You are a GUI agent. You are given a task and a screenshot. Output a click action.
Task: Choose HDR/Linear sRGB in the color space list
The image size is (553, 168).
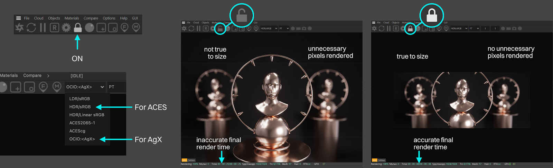tap(86, 115)
